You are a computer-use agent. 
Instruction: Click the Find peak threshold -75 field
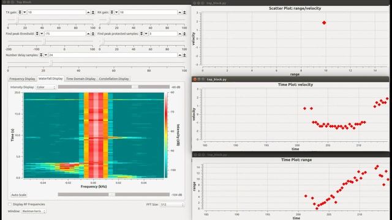tap(65, 34)
